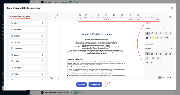This screenshot has height=95, width=180.
Task: Expand the Fiscalité variables category
Action: (x=27, y=42)
